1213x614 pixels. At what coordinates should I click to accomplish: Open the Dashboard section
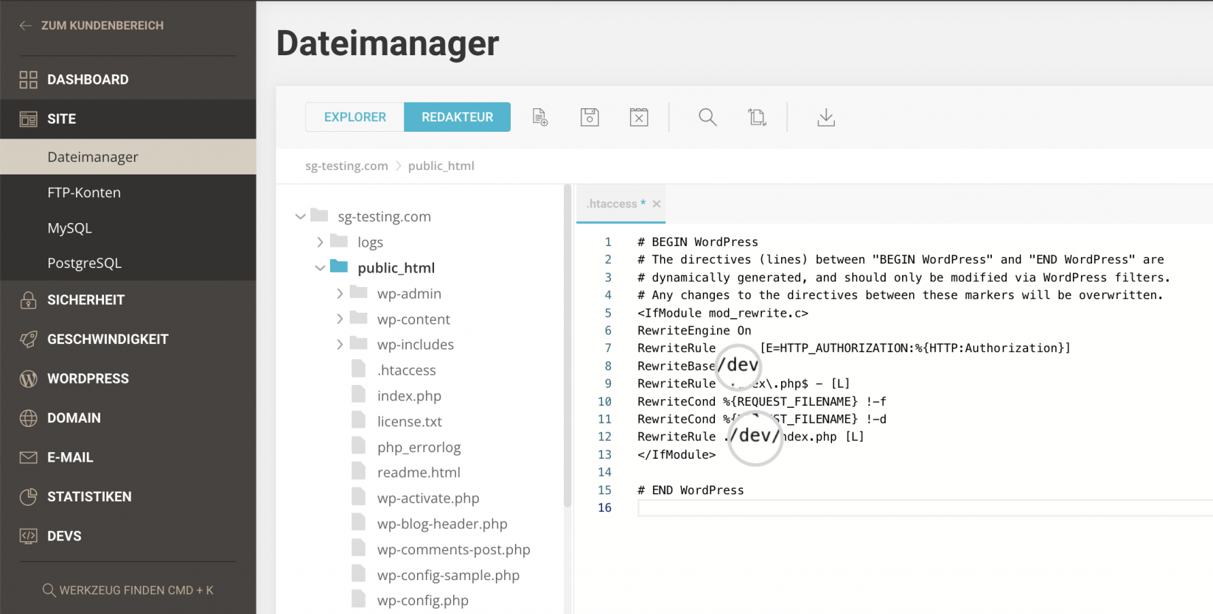tap(88, 80)
